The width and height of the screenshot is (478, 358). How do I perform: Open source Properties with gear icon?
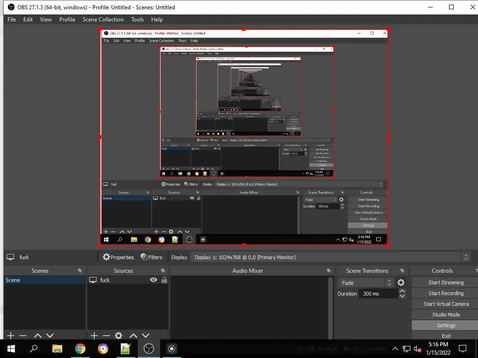pyautogui.click(x=118, y=257)
